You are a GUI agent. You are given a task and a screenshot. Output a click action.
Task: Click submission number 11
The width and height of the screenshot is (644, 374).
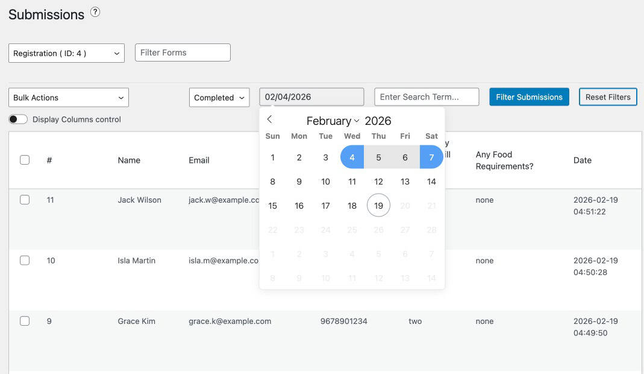click(50, 200)
